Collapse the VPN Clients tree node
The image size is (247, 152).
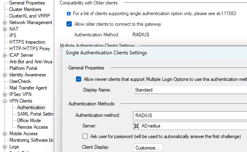[x=5, y=101]
